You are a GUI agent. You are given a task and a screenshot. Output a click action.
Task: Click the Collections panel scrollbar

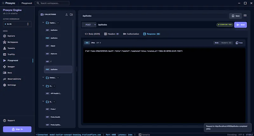tap(73, 60)
